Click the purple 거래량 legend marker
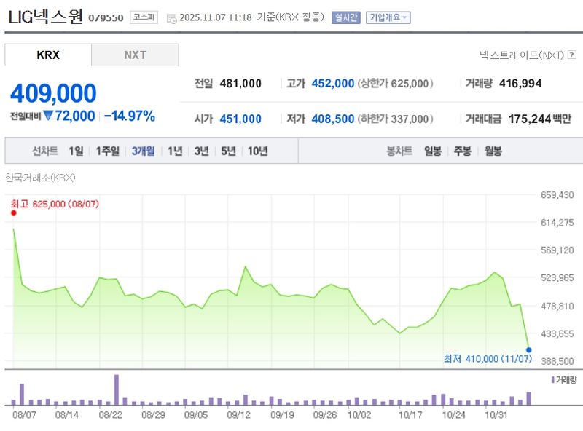The width and height of the screenshot is (583, 431). click(x=554, y=380)
